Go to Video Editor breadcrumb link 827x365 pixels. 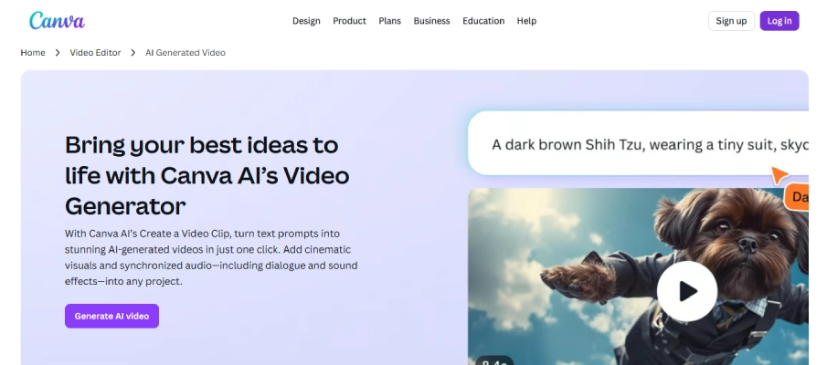pyautogui.click(x=95, y=53)
